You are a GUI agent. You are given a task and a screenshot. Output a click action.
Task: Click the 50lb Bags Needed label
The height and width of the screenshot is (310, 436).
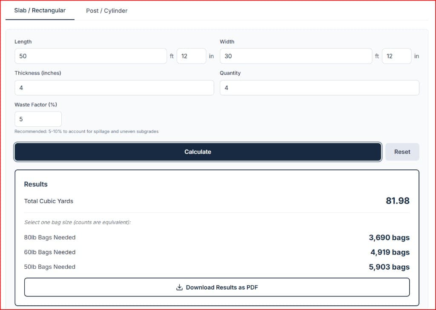[x=50, y=267]
